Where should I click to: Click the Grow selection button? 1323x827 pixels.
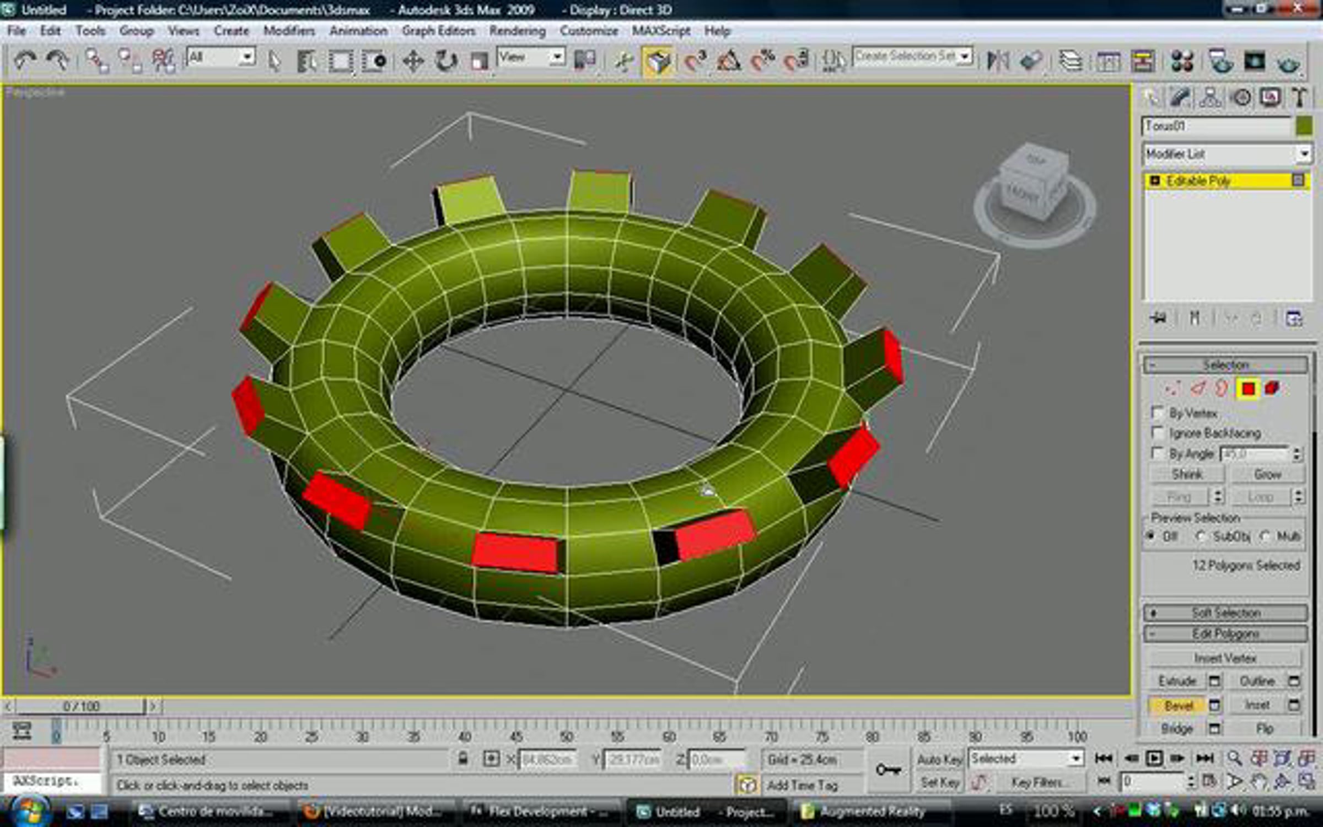[1267, 475]
